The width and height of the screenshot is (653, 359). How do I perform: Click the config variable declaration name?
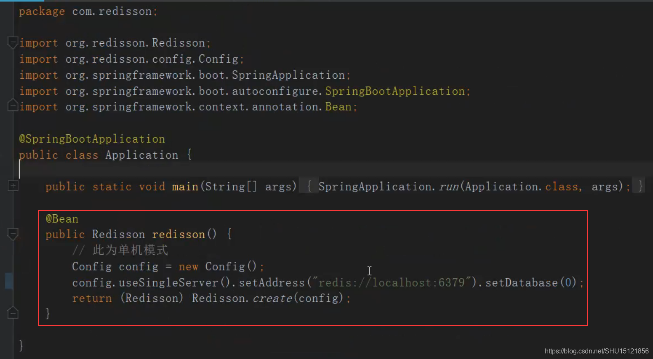[139, 267]
